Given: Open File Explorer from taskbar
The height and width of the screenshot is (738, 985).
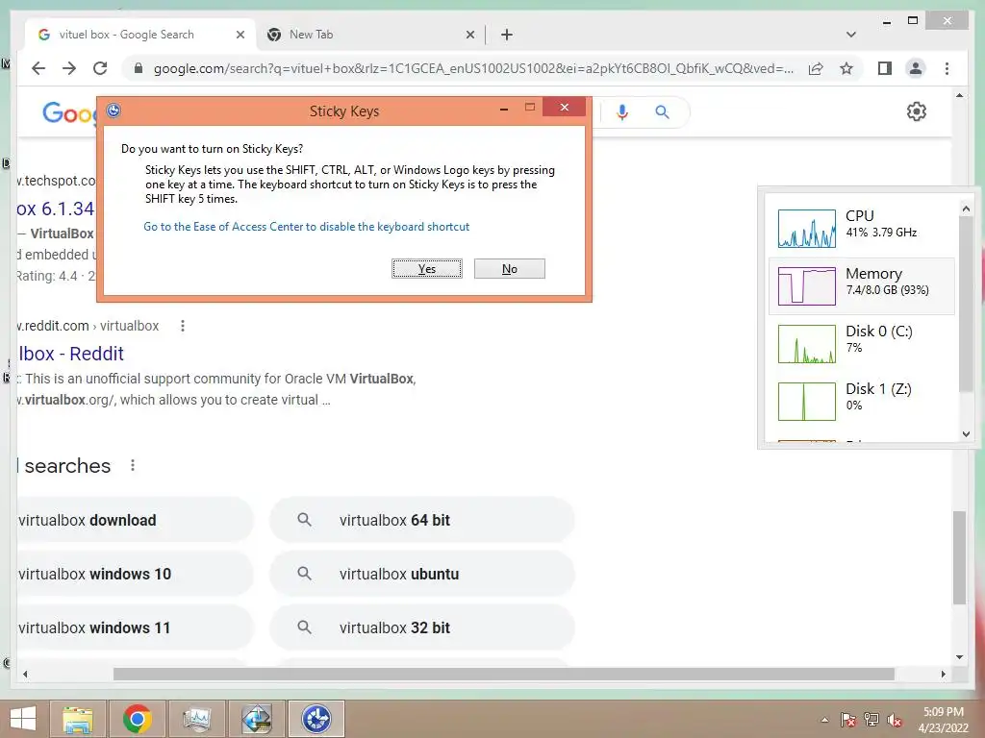Looking at the screenshot, I should (x=77, y=719).
